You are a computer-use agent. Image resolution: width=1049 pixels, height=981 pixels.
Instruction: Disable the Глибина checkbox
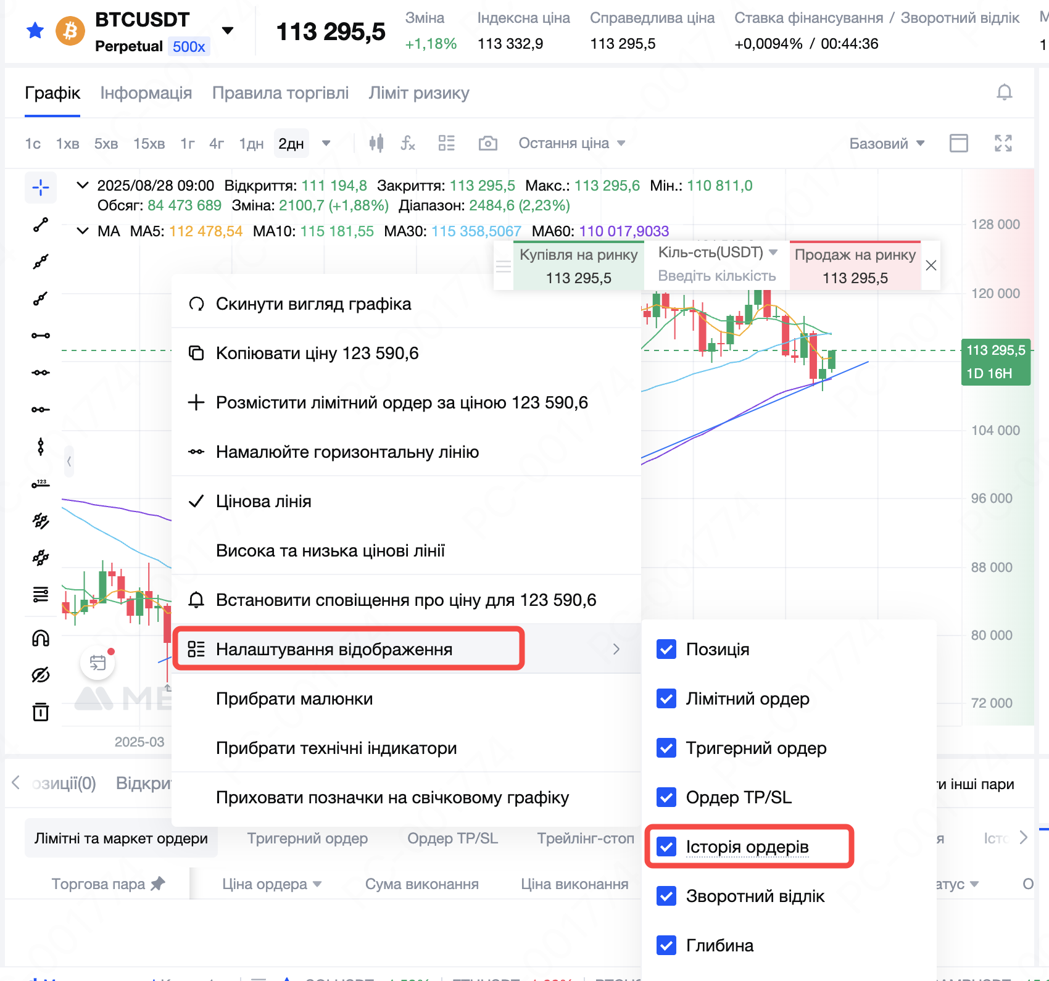tap(666, 945)
